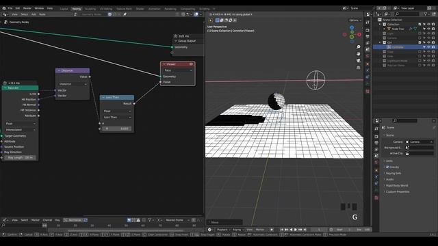Viewport: 438px width, 246px height.
Task: Click the Group Output node header
Action: [x=188, y=41]
